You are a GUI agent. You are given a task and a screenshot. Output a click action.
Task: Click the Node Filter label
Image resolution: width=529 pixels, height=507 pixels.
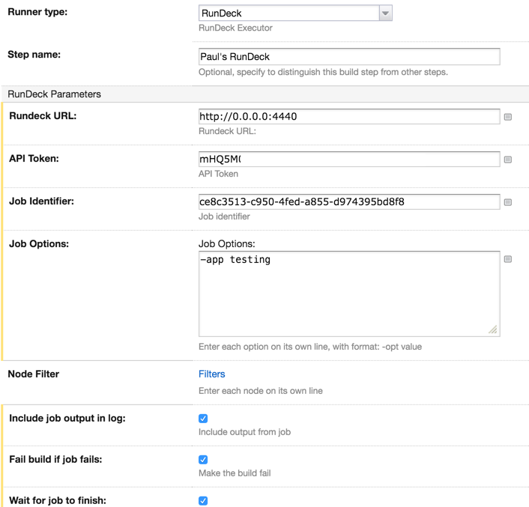click(34, 374)
